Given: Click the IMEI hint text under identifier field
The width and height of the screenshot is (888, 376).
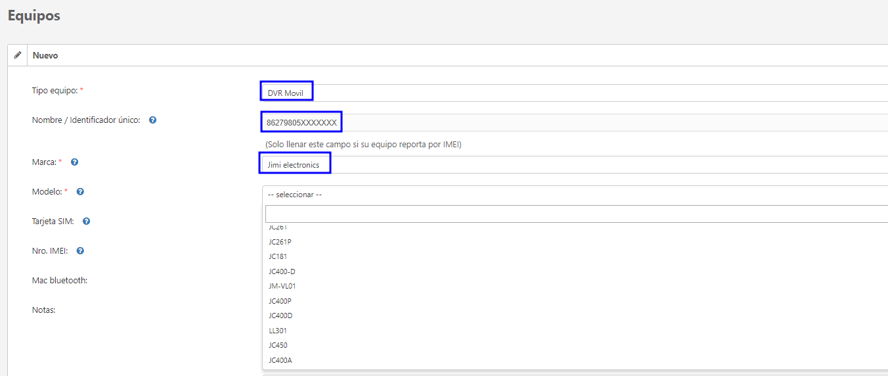Looking at the screenshot, I should point(363,145).
